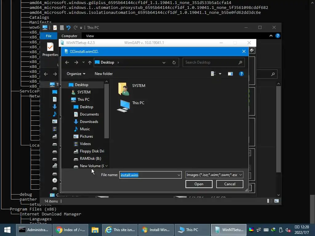Open the View ribbon tab
Image resolution: width=315 pixels, height=236 pixels.
90,36
